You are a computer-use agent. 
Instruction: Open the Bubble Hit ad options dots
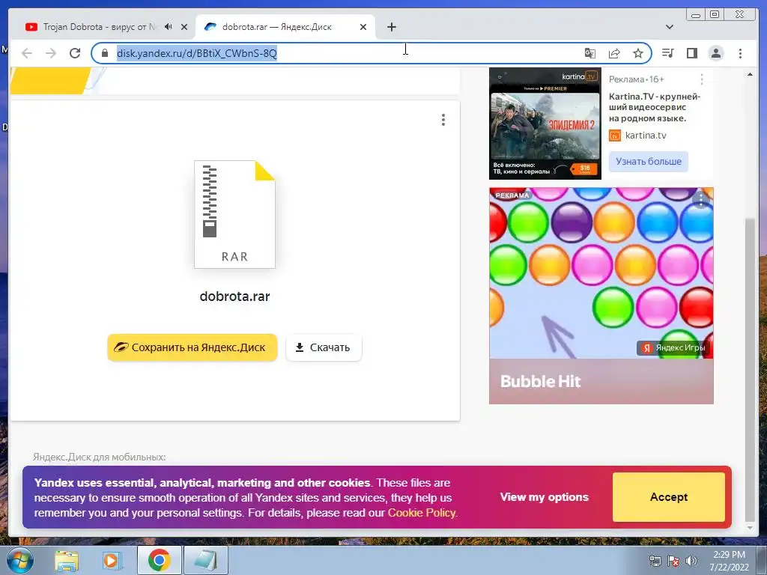[701, 199]
